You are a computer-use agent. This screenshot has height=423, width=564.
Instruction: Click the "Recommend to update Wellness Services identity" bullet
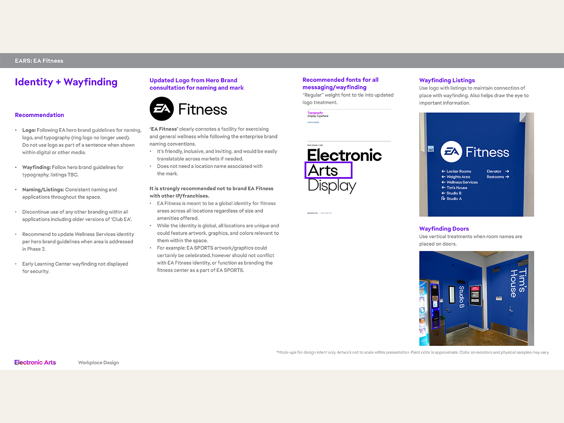[x=78, y=242]
